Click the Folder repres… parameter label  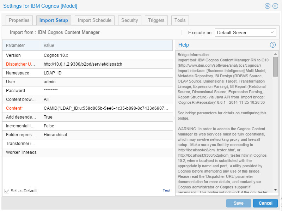click(x=21, y=135)
